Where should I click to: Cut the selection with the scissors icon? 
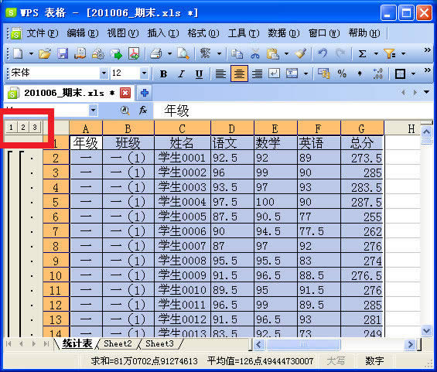coord(254,53)
